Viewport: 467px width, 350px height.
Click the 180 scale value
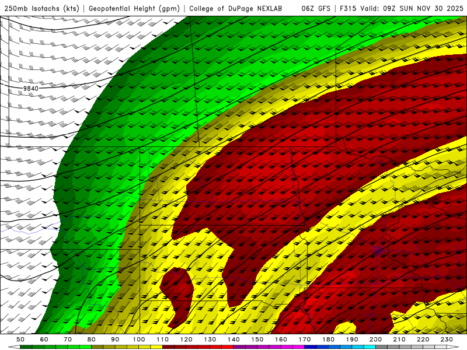pos(328,339)
